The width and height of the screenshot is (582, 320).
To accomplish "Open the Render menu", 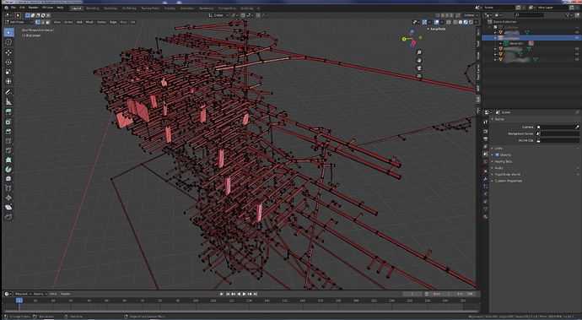I will click(x=34, y=8).
